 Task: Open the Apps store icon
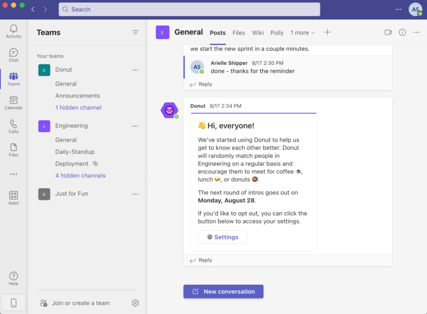click(x=13, y=198)
